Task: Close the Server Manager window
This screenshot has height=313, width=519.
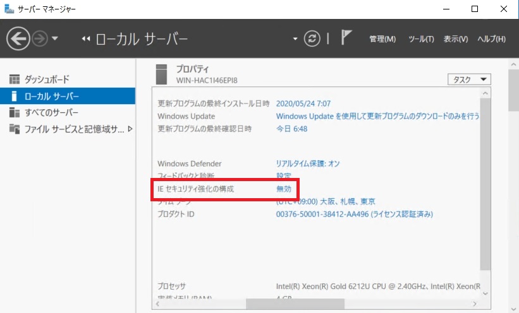Action: pos(503,9)
